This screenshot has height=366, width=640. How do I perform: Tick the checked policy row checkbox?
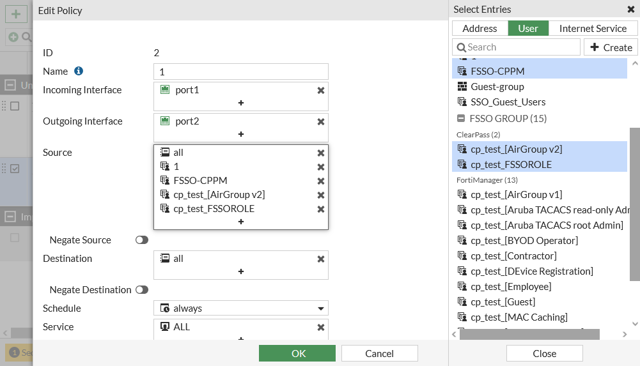click(x=15, y=169)
